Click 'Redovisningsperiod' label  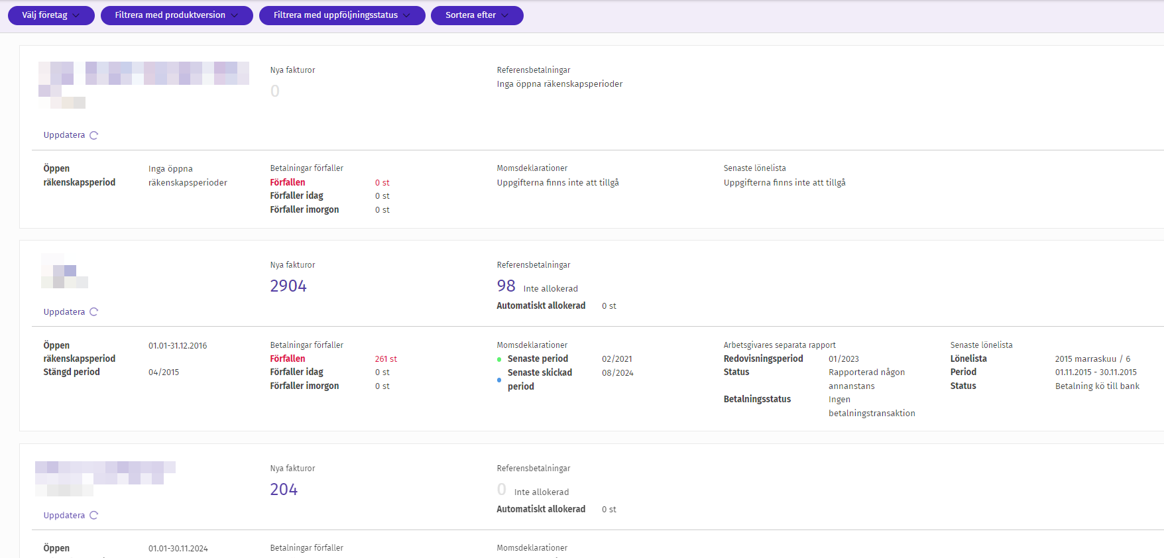tap(764, 359)
